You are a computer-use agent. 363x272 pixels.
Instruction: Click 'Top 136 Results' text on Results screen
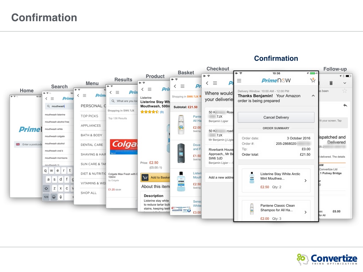[118, 118]
